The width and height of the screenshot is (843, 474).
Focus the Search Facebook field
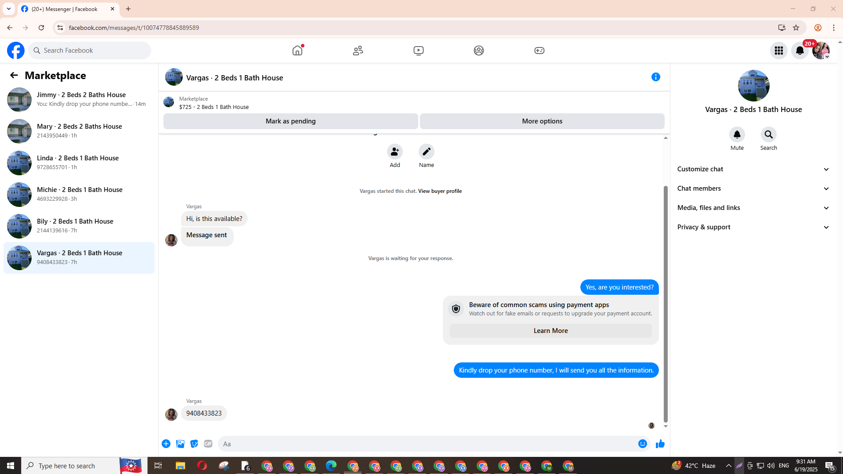pos(90,51)
